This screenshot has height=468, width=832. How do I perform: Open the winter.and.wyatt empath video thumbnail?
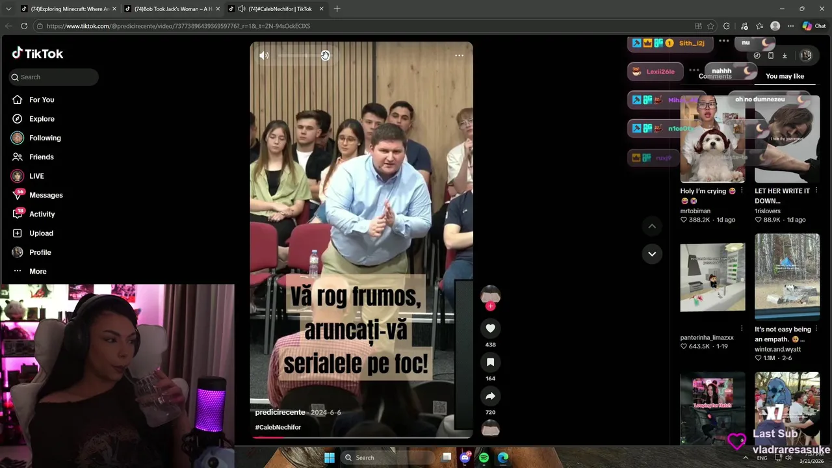[787, 278]
